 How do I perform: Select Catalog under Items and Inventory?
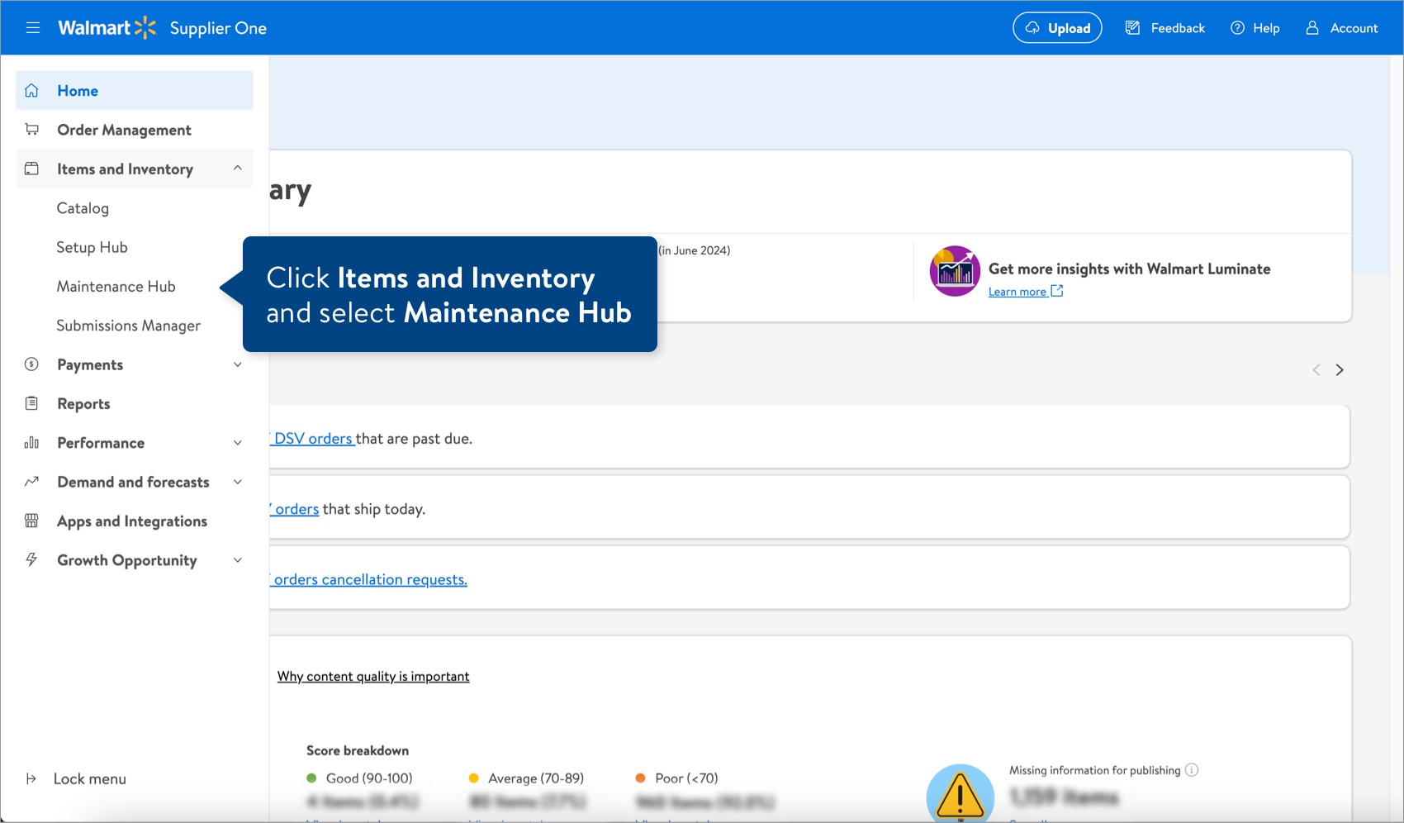tap(83, 208)
